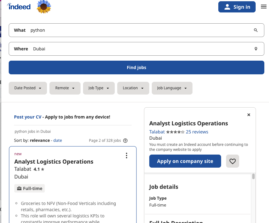Click the Sign in button
This screenshot has width=269, height=223.
pyautogui.click(x=237, y=7)
